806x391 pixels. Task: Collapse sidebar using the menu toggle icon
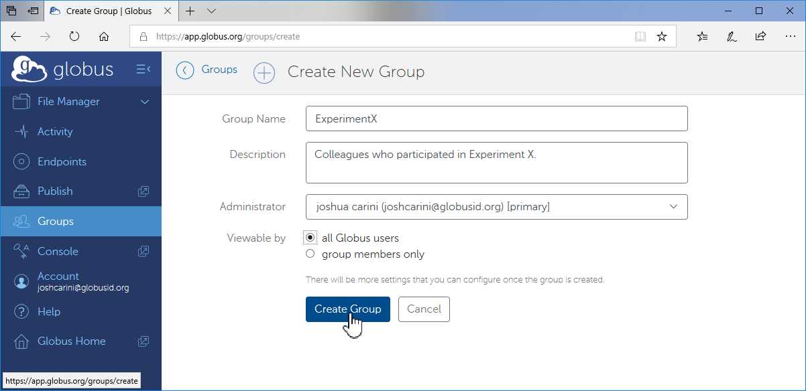(x=143, y=69)
